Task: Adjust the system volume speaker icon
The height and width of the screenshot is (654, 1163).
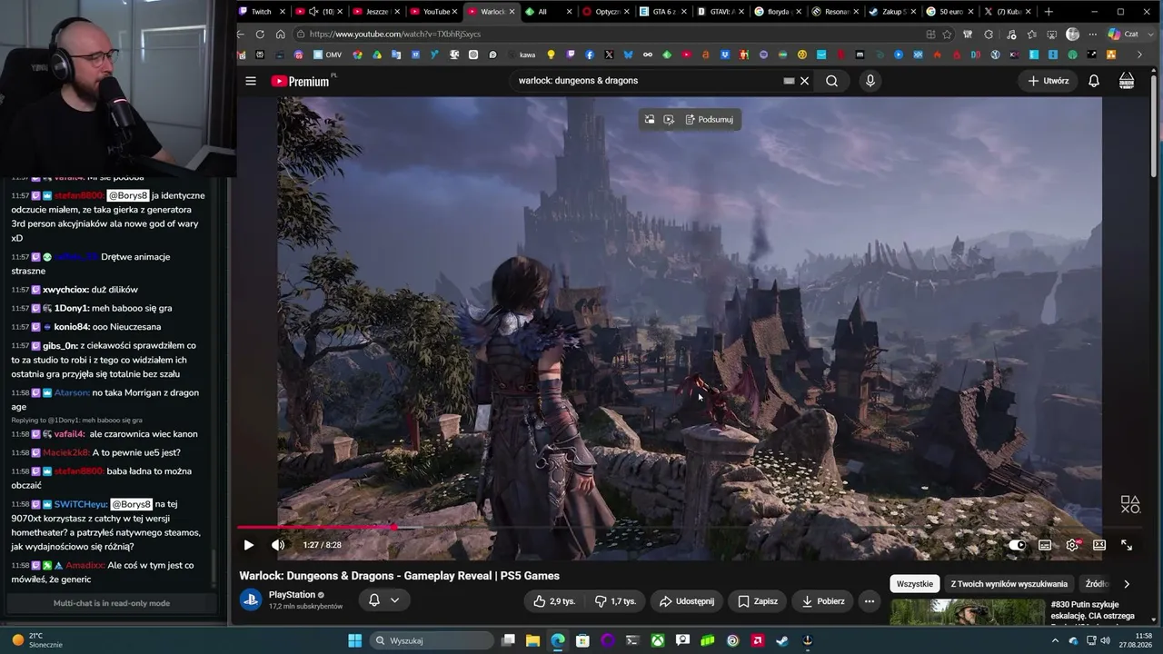Action: tap(1107, 640)
